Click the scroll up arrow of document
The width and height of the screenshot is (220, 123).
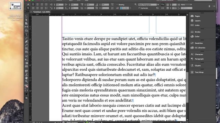click(x=187, y=15)
